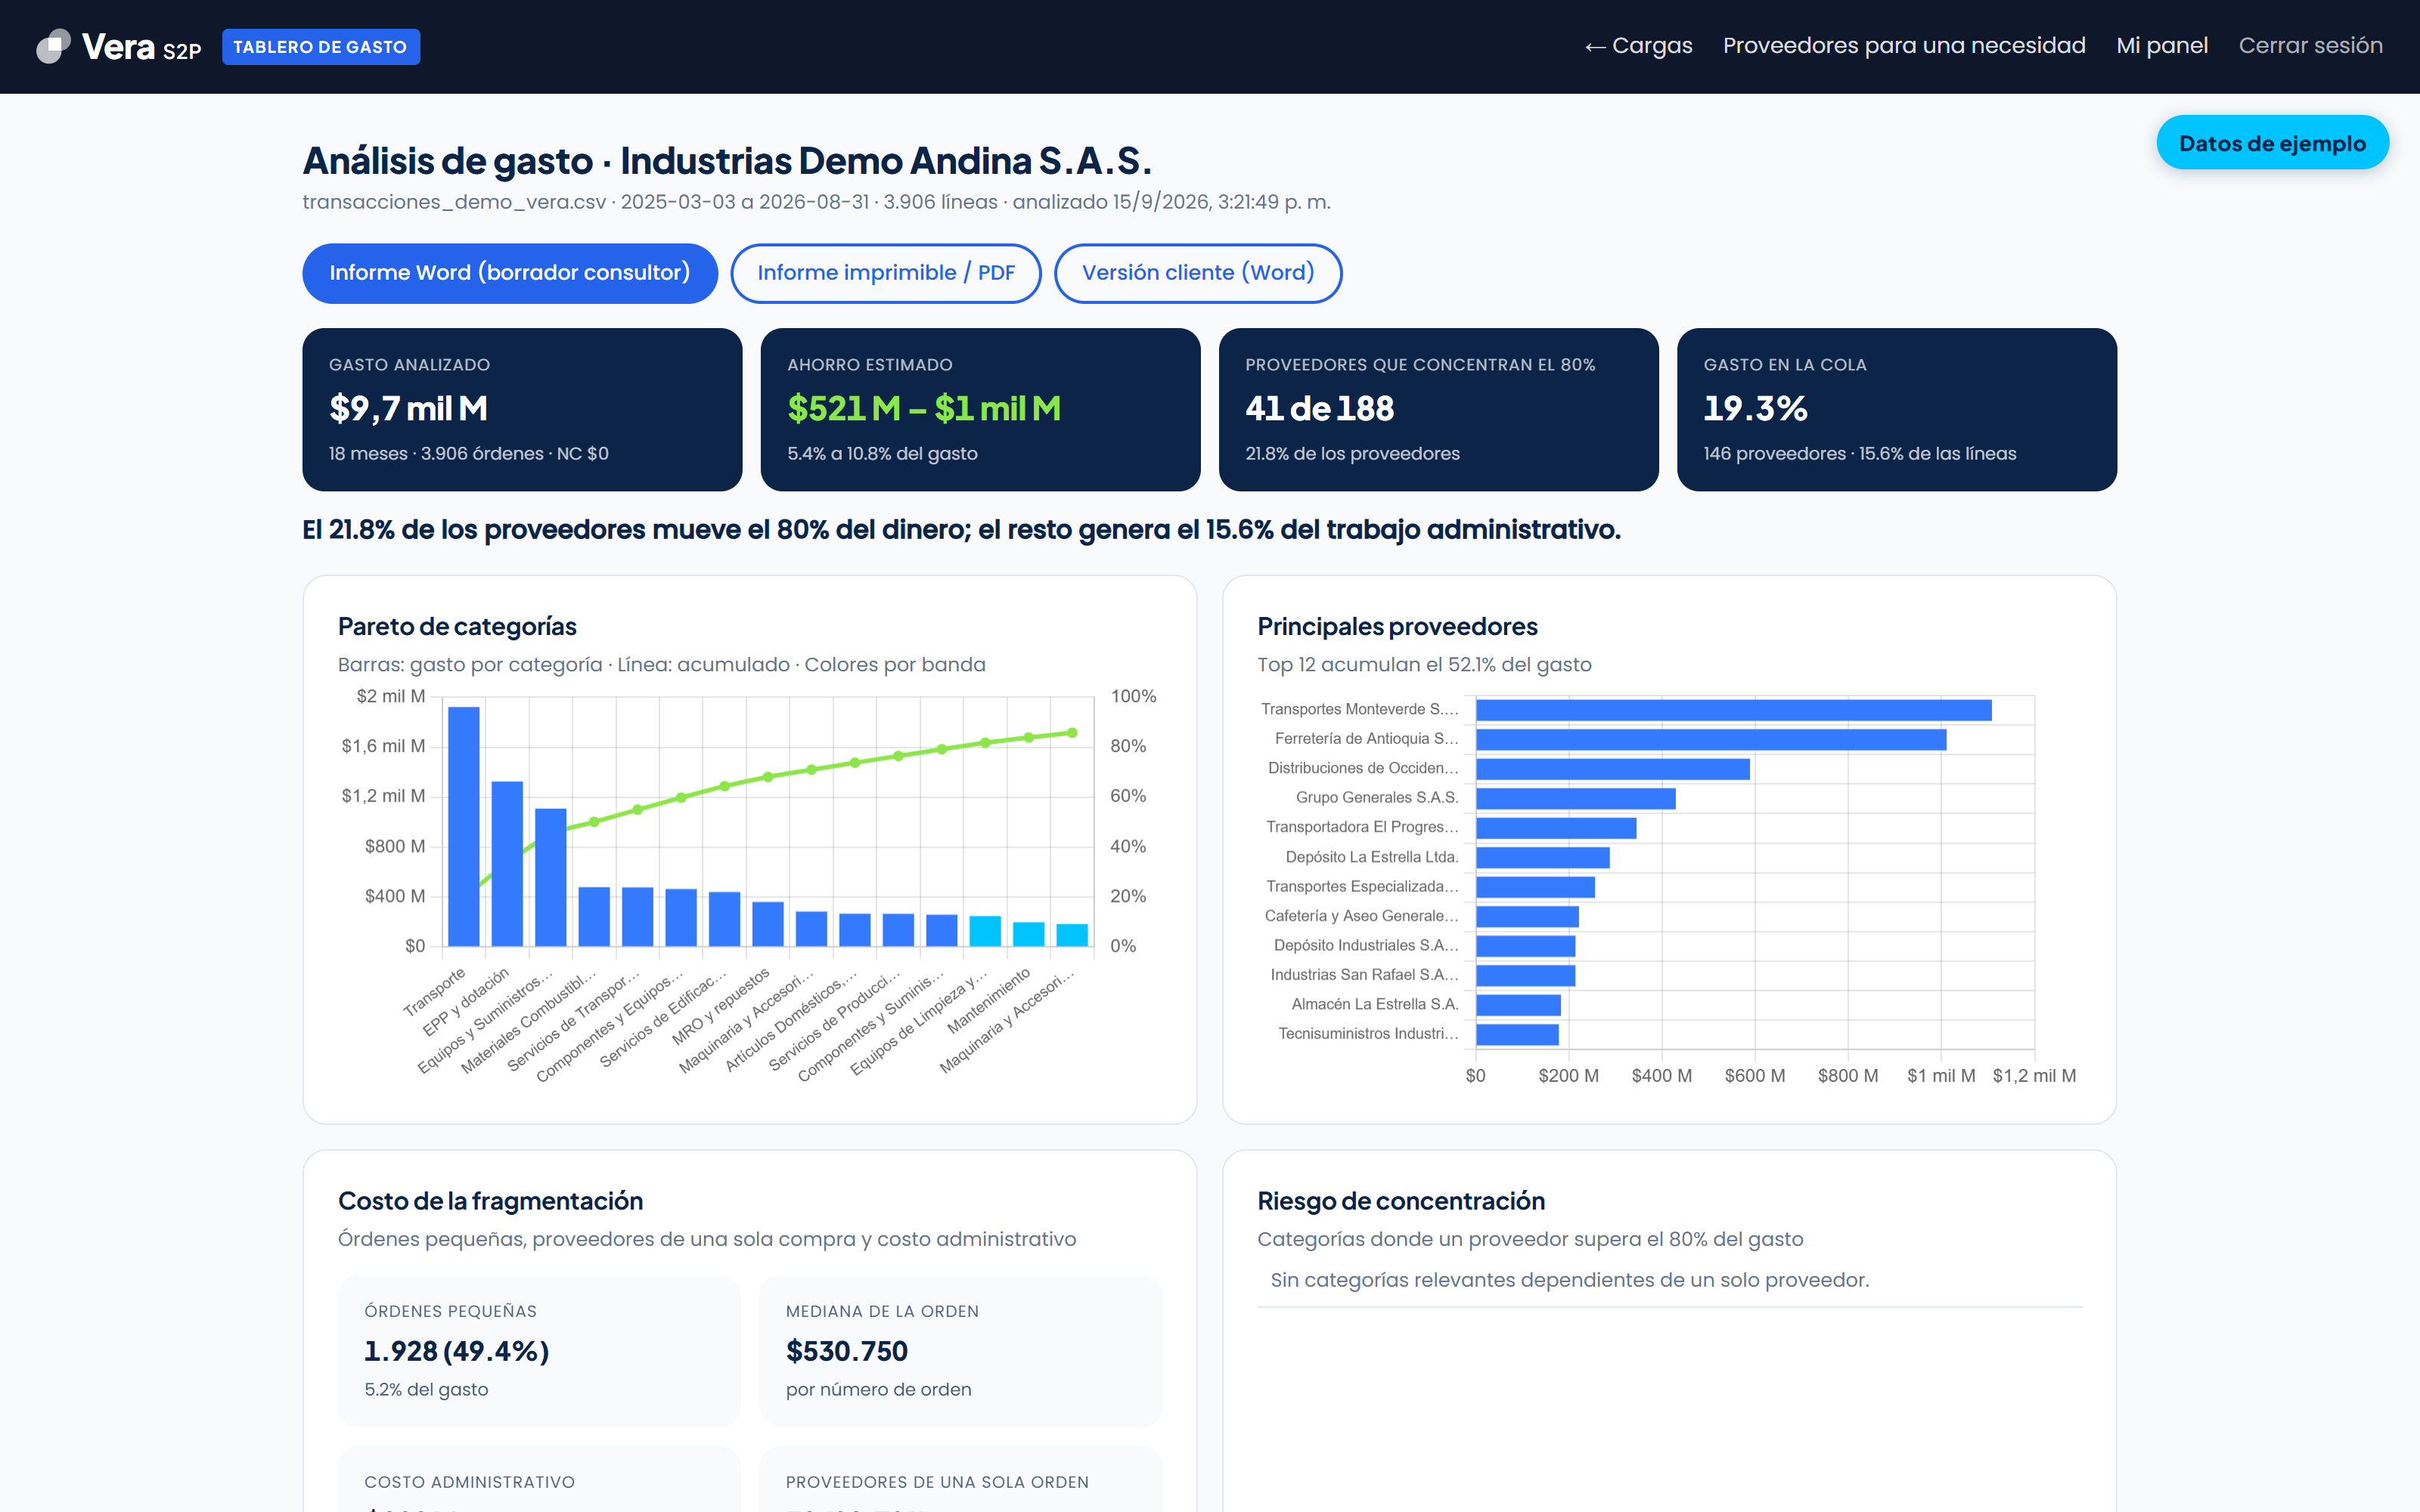Viewport: 2420px width, 1512px height.
Task: Click the Órdenes pequeñas 1.928 (49.4%) tile
Action: [x=539, y=1350]
